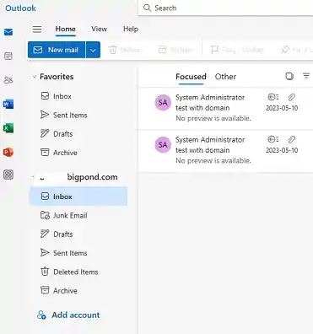Toggle the hamburger navigation pane button
The image size is (313, 334).
[x=37, y=29]
